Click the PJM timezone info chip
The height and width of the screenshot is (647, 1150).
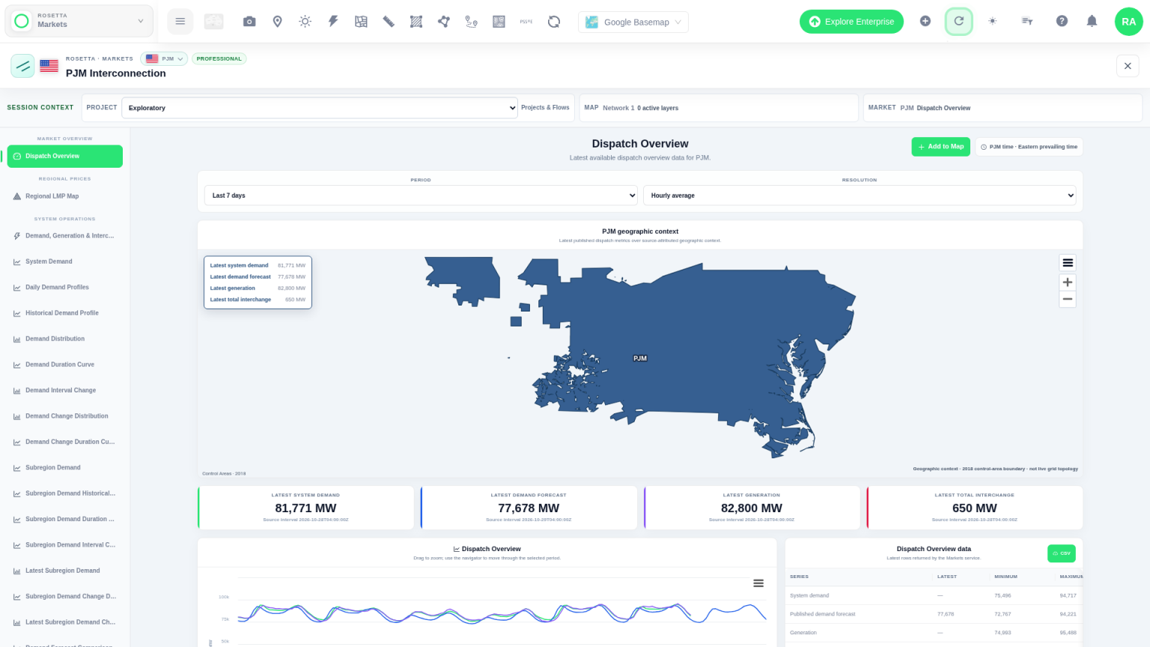[1029, 147]
